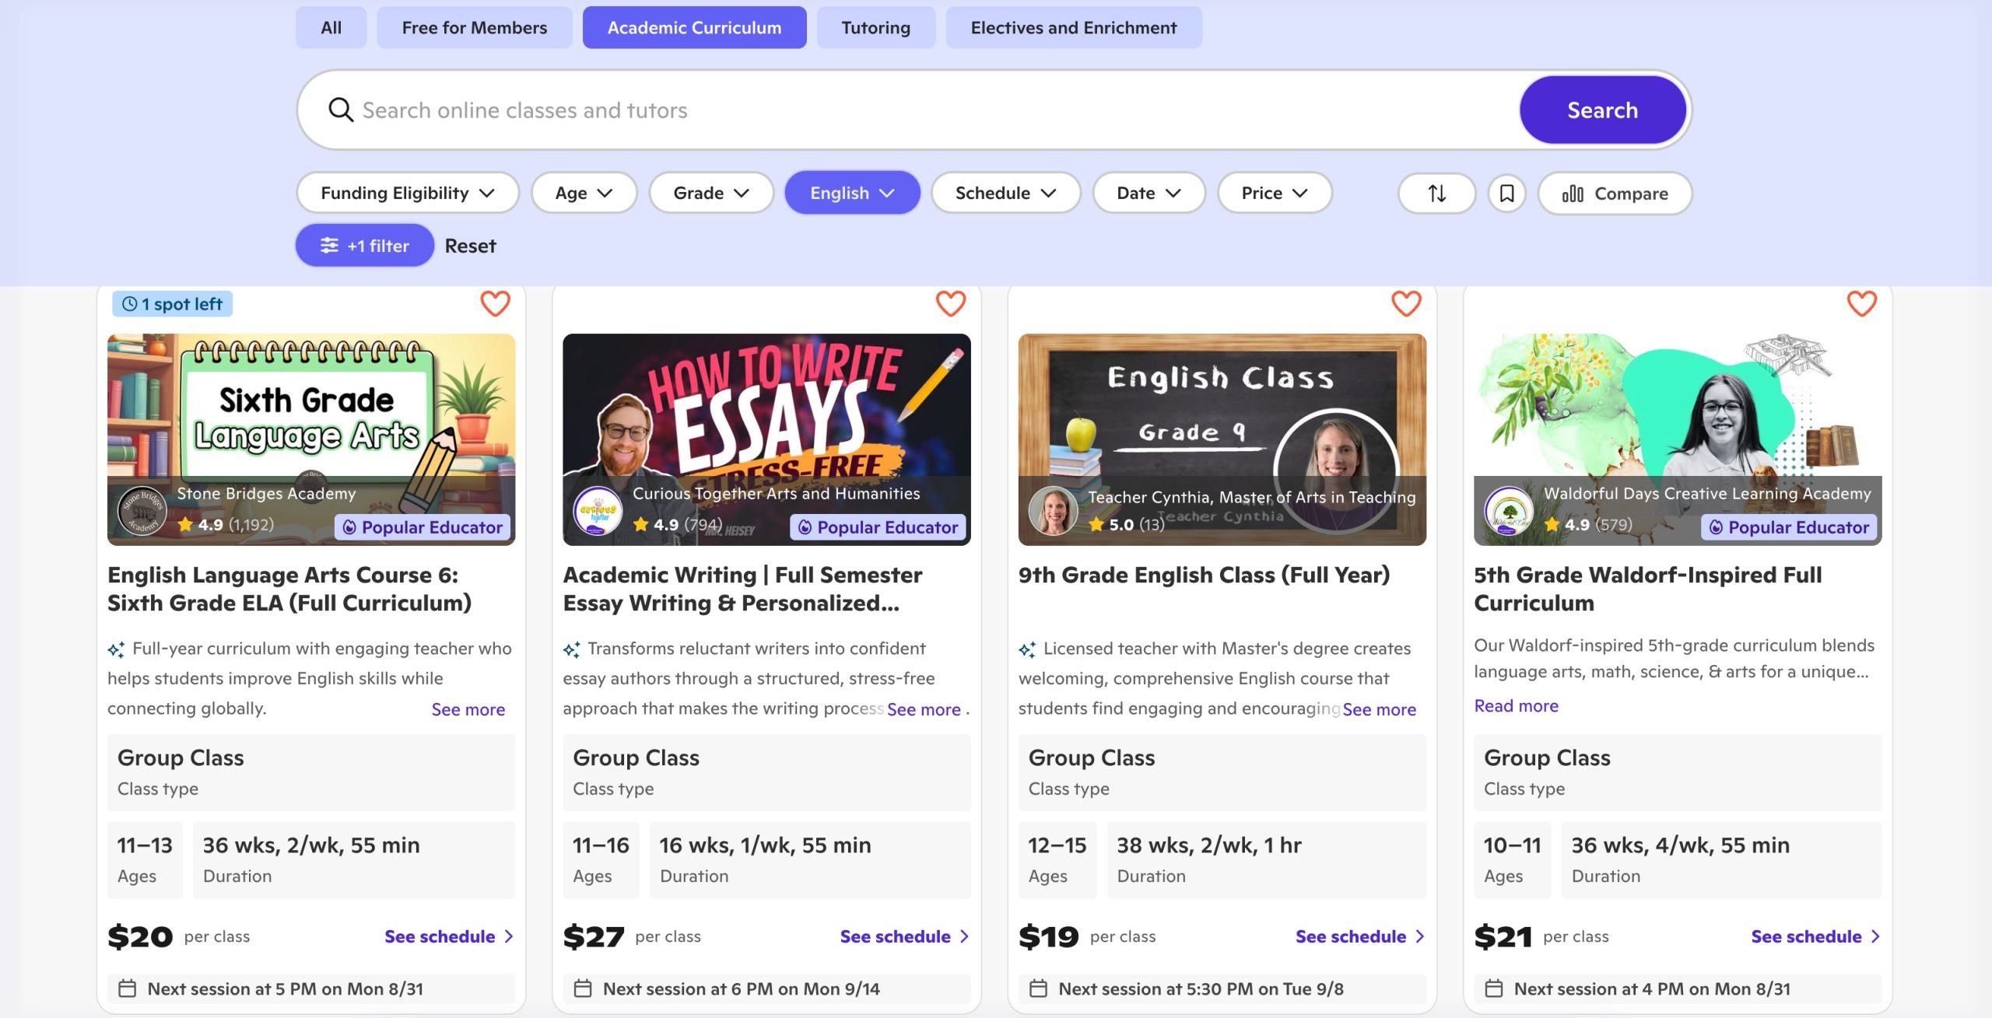Select the Academic Curriculum tab
The width and height of the screenshot is (1992, 1018).
coord(694,27)
